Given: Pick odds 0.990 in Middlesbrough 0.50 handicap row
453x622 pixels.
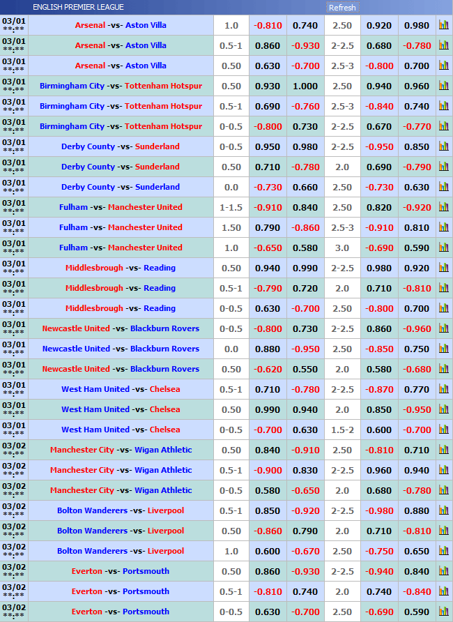Looking at the screenshot, I should coord(305,268).
